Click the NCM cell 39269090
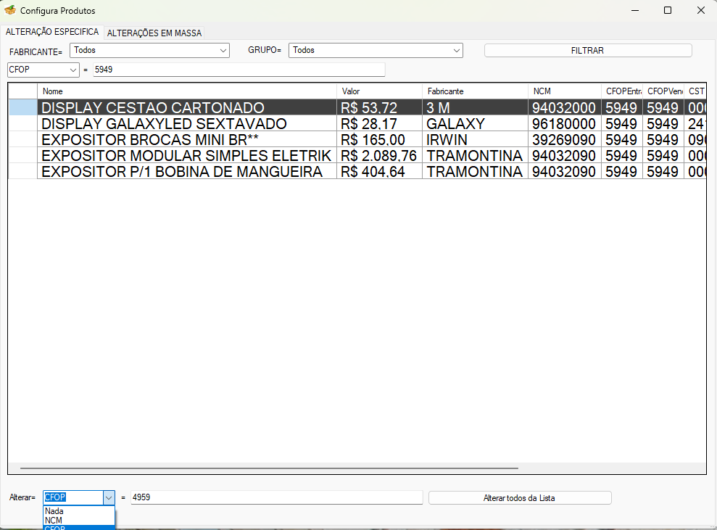The width and height of the screenshot is (717, 530). click(564, 139)
